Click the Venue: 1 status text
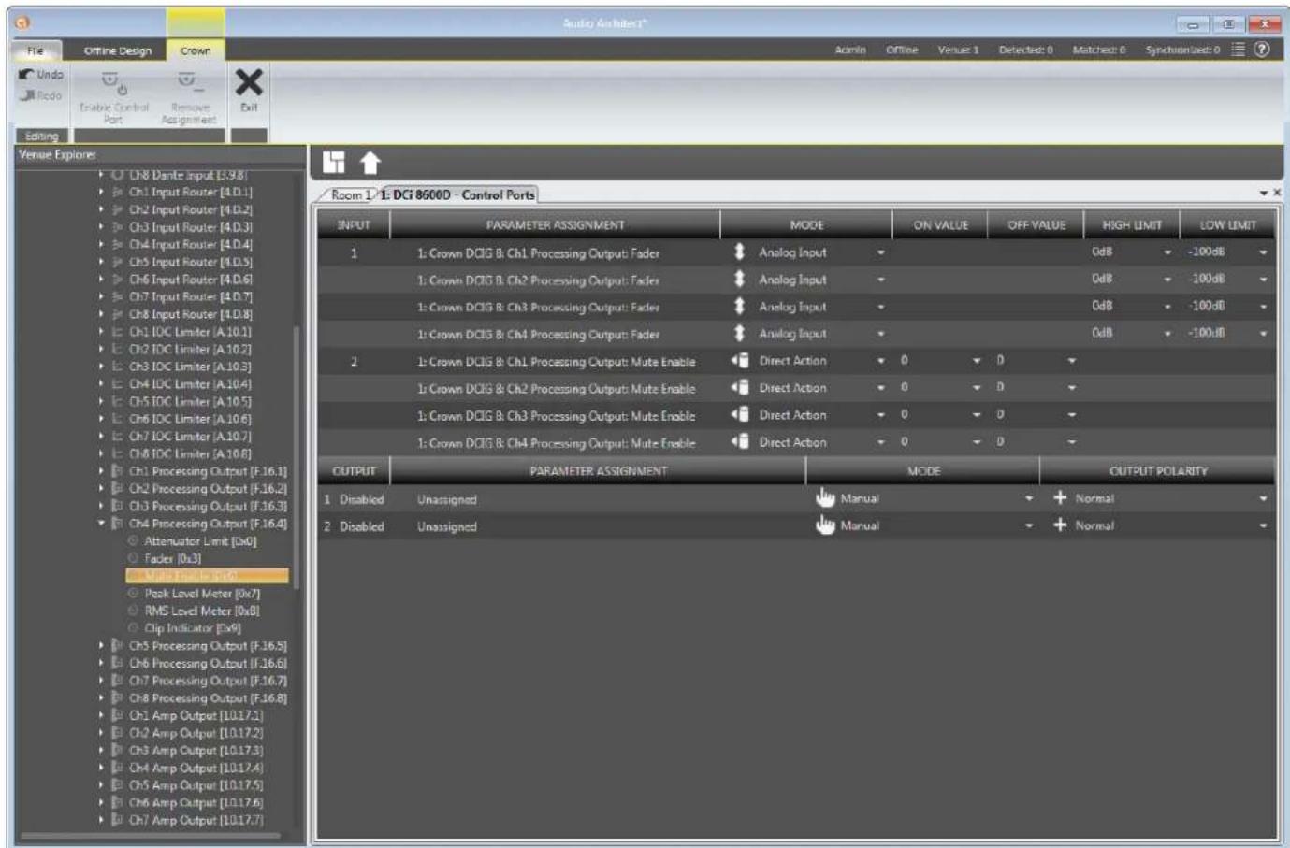The height and width of the screenshot is (848, 1290). (958, 50)
